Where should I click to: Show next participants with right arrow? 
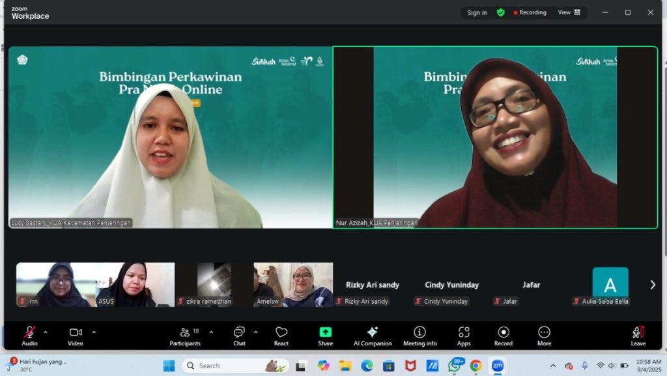click(653, 284)
